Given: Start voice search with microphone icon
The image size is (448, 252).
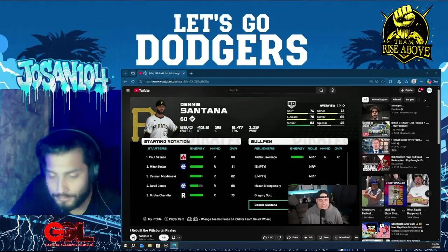Looking at the screenshot, I should 332,90.
